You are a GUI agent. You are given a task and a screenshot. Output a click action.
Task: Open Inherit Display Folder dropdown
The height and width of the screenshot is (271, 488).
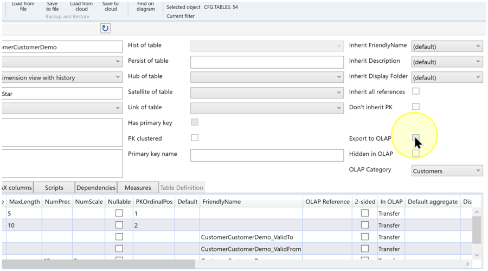point(447,77)
